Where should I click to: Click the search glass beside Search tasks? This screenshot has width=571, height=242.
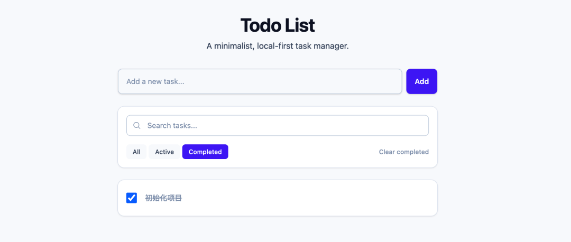pos(137,126)
